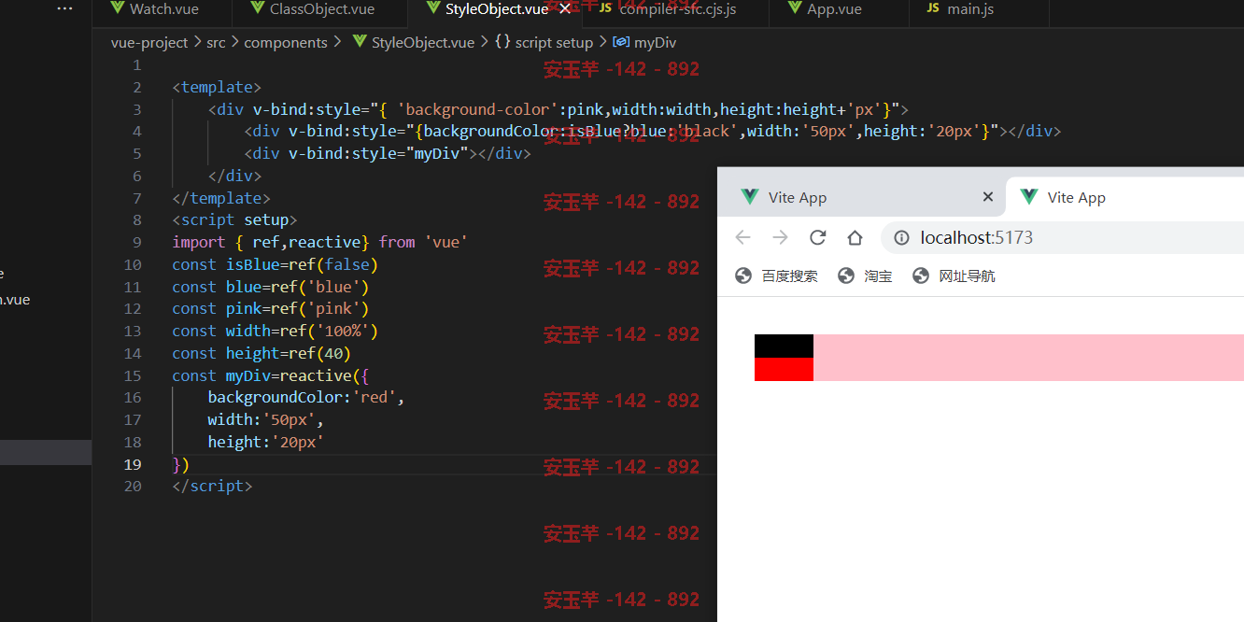Image resolution: width=1244 pixels, height=622 pixels.
Task: Click the "const blue=ref('blue')" line
Action: 271,287
